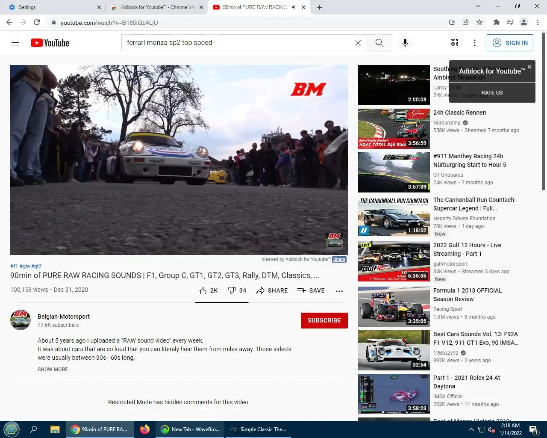Open the YouTube guide hamburger menu
The image size is (547, 438).
pos(15,43)
